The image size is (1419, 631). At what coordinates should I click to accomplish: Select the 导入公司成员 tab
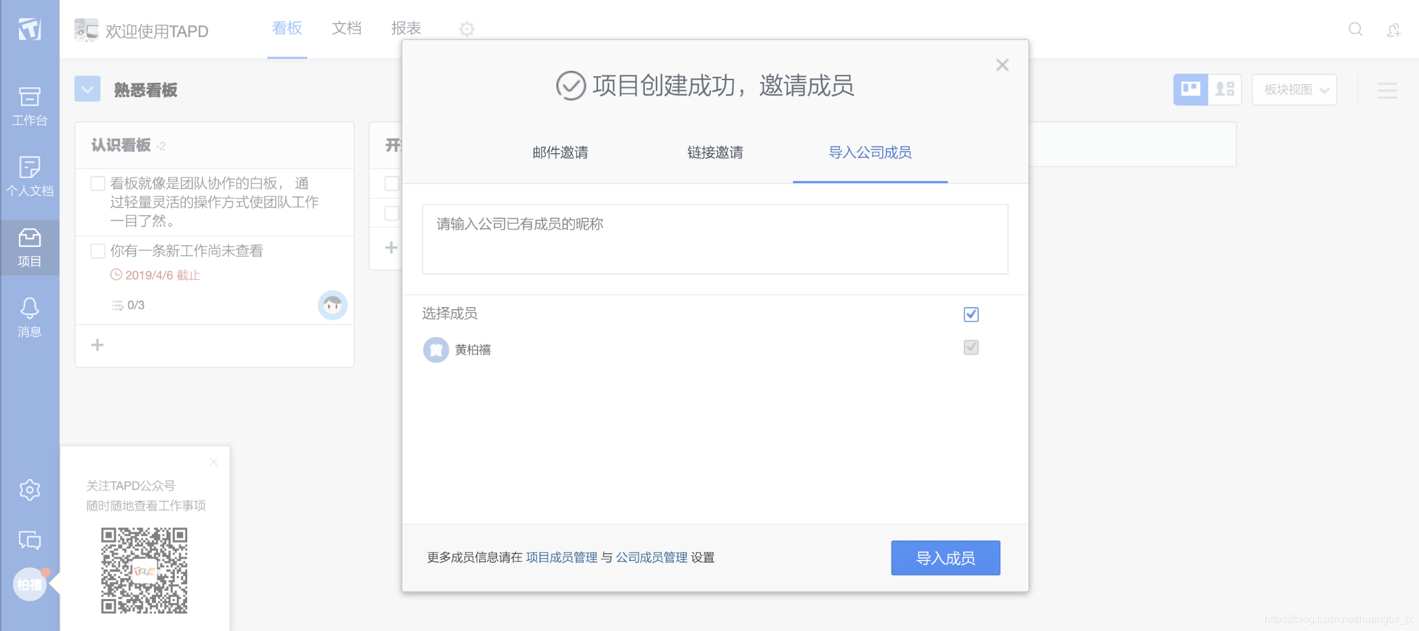coord(870,153)
